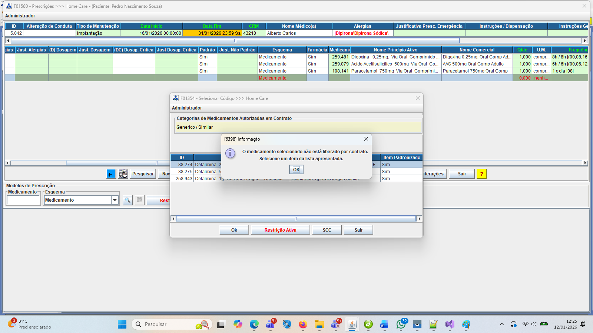Switch to Firefox in the taskbar

(x=303, y=324)
